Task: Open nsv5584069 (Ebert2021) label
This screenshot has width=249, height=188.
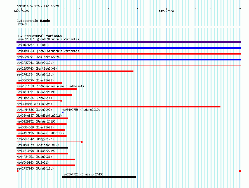Action: pos(35,127)
